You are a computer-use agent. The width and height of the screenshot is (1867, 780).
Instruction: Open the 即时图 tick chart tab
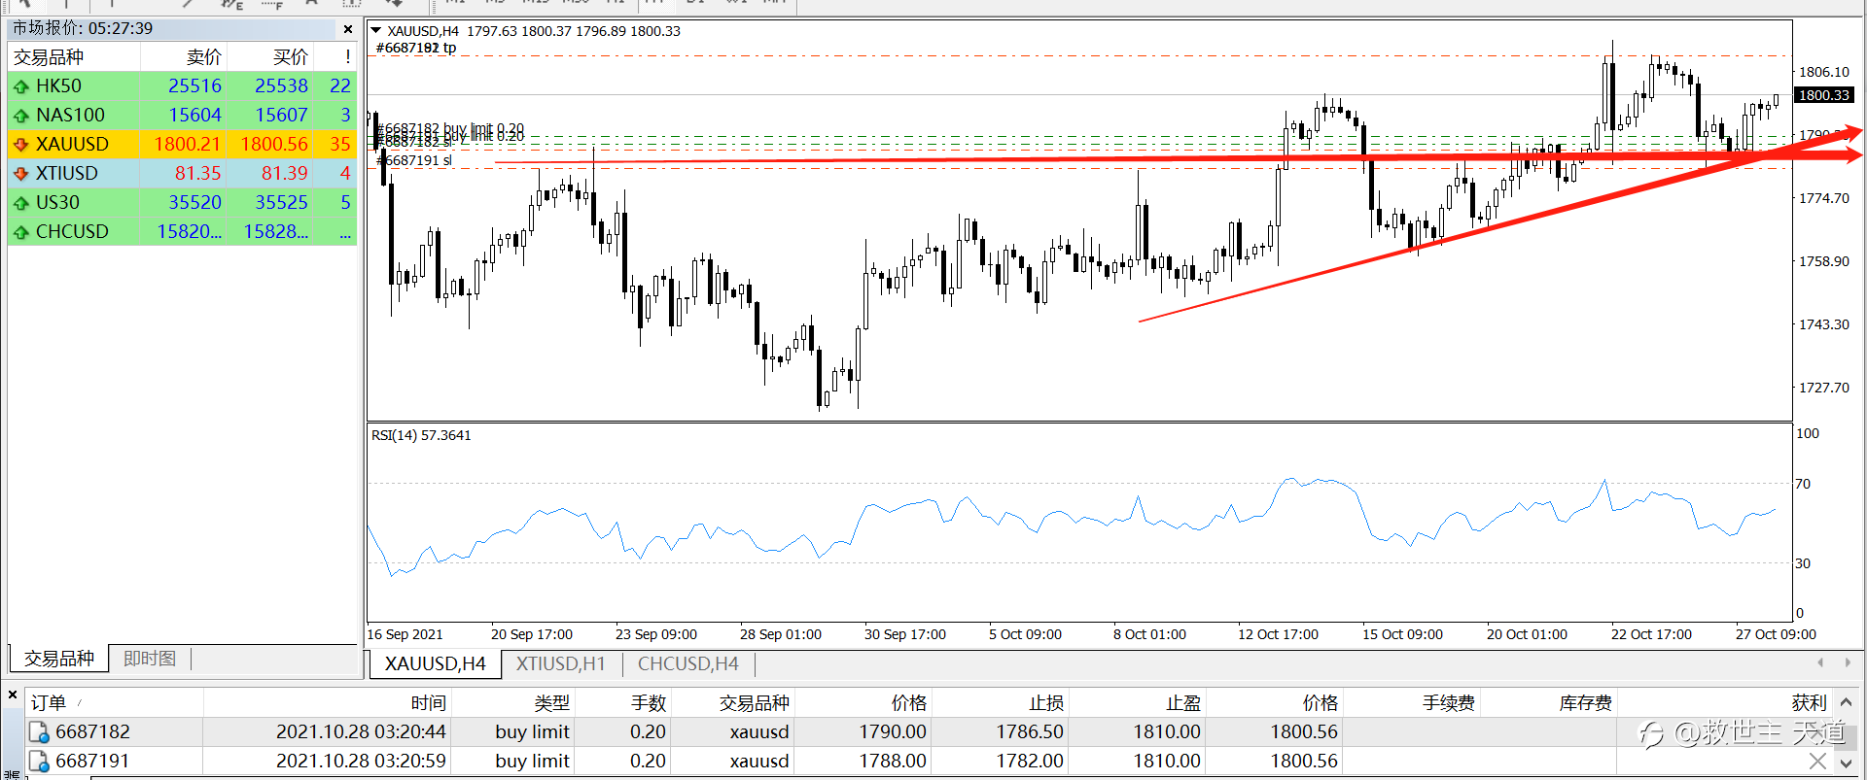click(150, 659)
